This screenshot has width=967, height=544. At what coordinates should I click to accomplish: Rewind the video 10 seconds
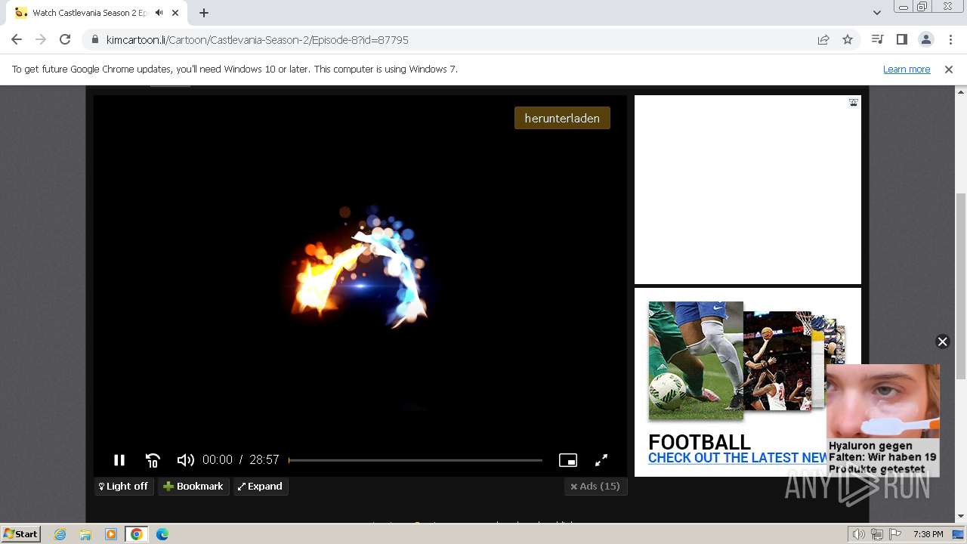153,459
